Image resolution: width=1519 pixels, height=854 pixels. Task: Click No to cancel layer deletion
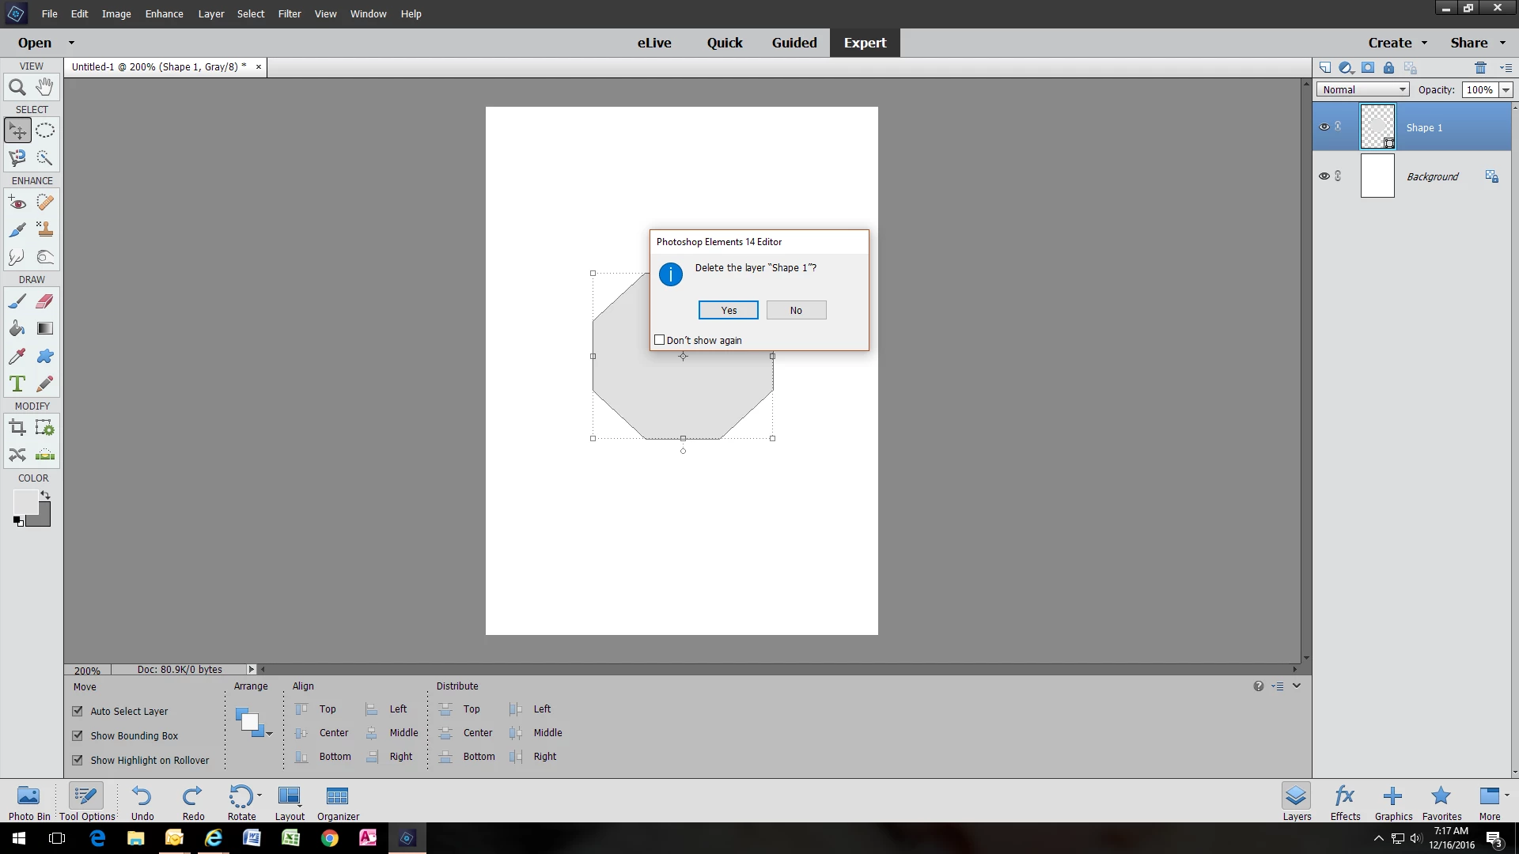(x=796, y=310)
